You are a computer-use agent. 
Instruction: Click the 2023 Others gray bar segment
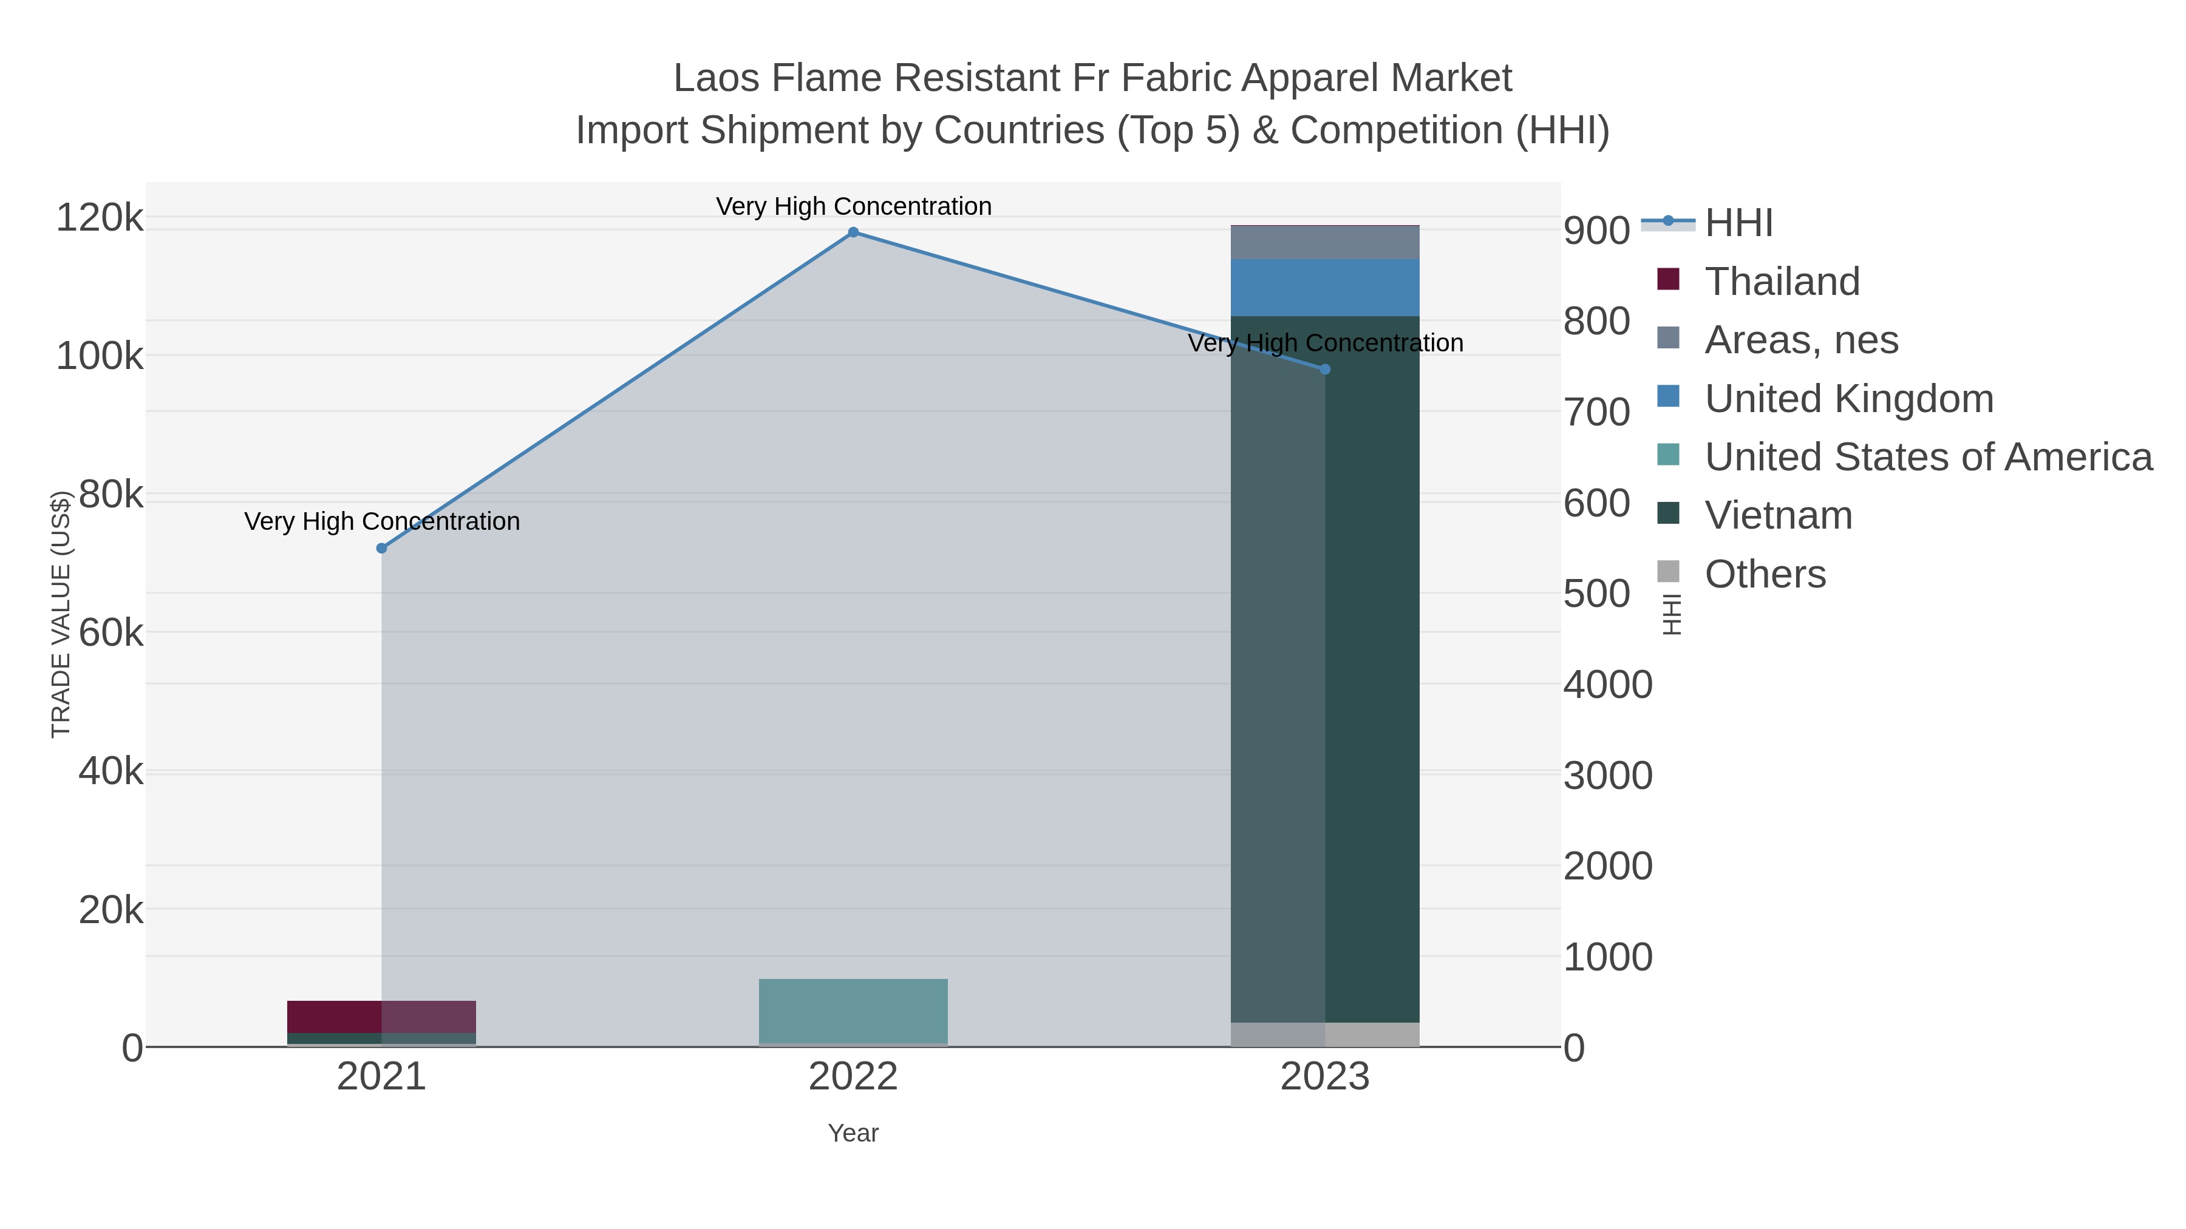[x=1326, y=1035]
